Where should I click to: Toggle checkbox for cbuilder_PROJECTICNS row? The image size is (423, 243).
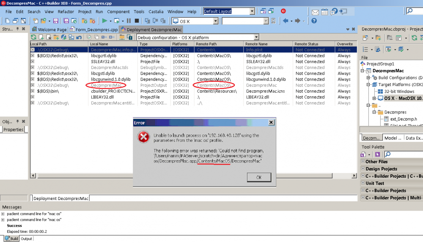click(x=33, y=91)
